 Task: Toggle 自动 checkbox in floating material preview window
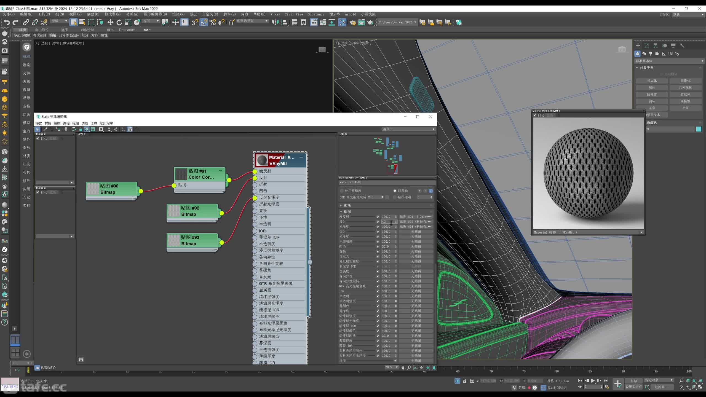535,115
